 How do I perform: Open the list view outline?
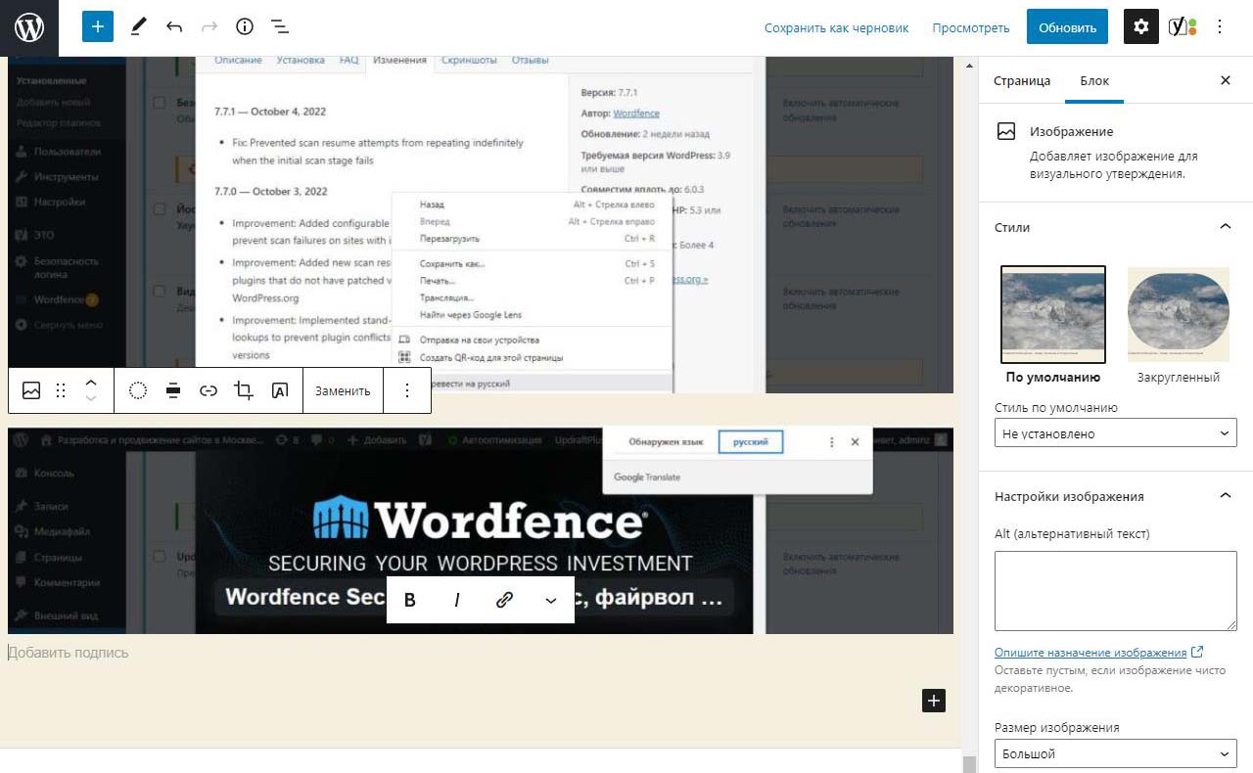tap(279, 27)
